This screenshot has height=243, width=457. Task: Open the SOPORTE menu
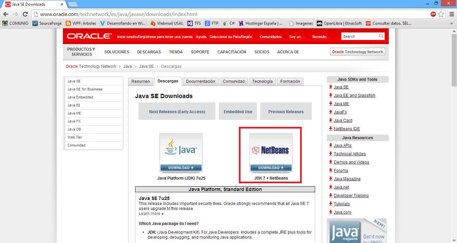(x=200, y=52)
